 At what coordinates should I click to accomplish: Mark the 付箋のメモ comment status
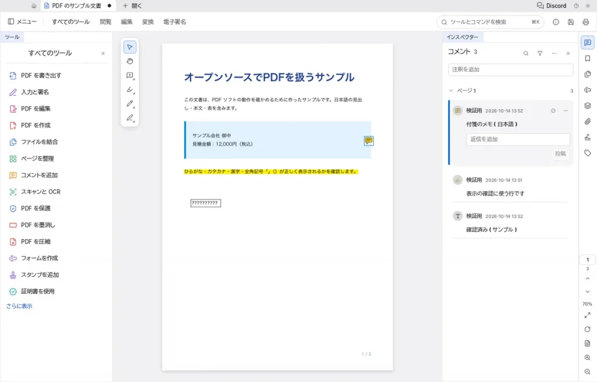point(553,111)
